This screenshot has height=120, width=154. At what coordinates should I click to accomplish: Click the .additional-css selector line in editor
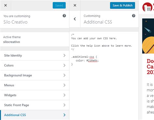(84, 57)
